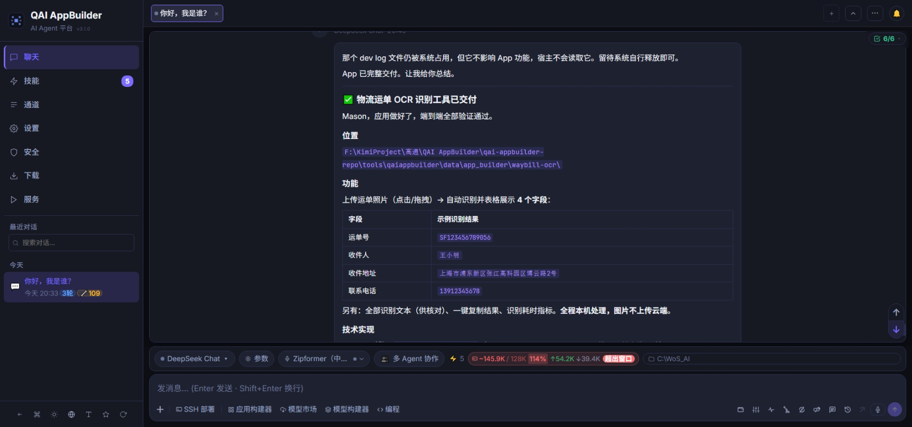The width and height of the screenshot is (912, 427).
Task: Click the QAI AppBuilder logo icon
Action: 16,21
